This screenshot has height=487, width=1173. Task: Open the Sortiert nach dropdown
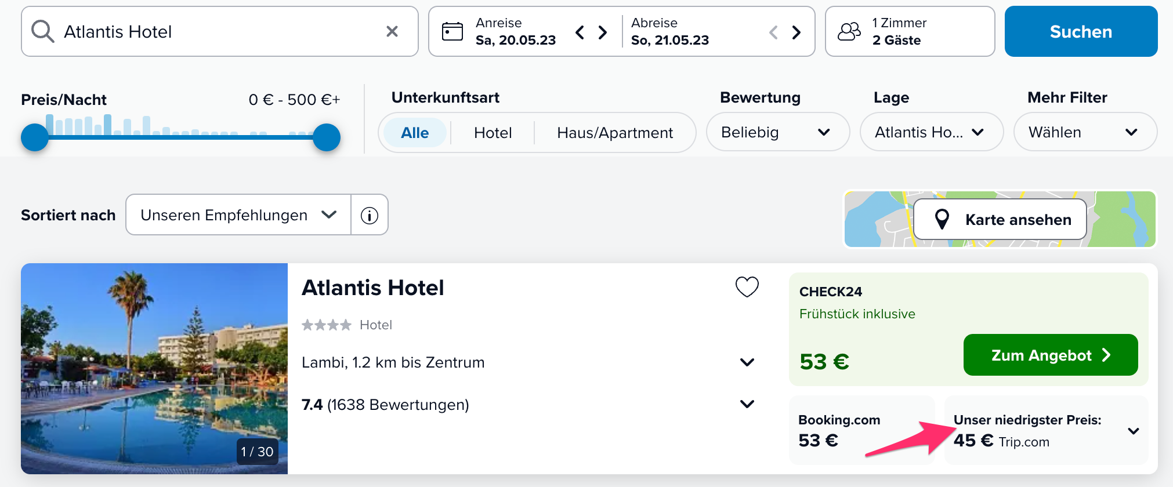point(238,215)
